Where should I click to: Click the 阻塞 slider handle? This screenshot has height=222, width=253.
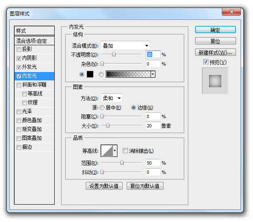click(x=102, y=116)
